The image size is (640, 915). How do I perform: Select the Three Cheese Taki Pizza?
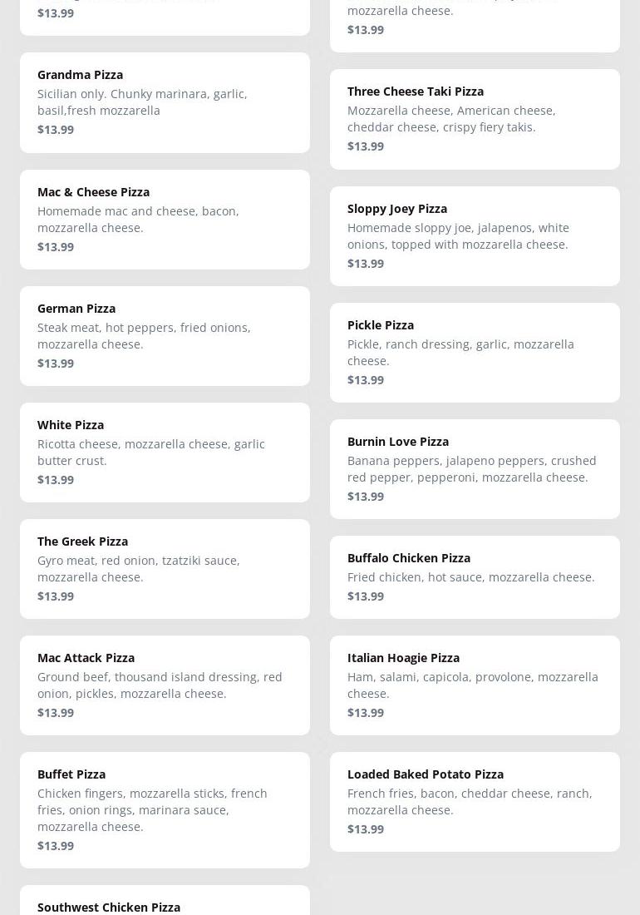475,119
